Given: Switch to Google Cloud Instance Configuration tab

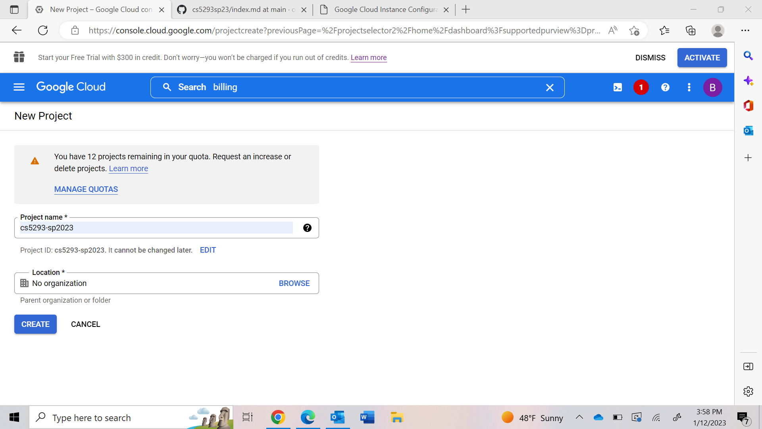Looking at the screenshot, I should (385, 10).
